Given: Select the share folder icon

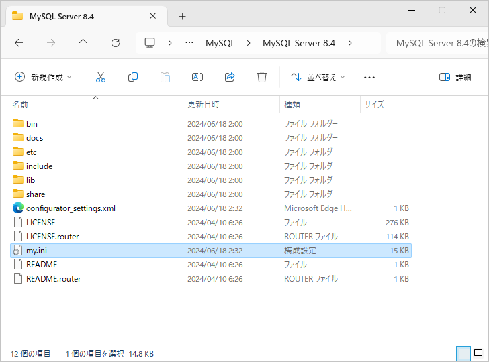Looking at the screenshot, I should point(18,194).
